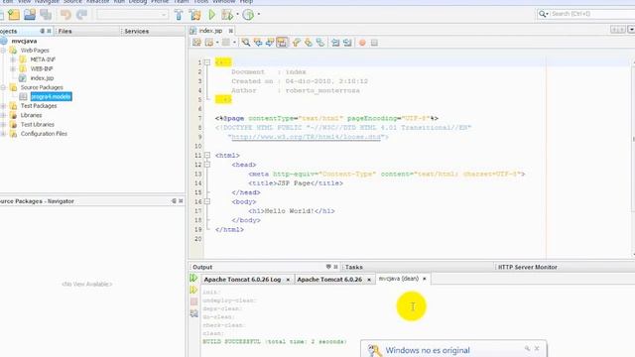Open the HTTP Server Monitor tab

pyautogui.click(x=527, y=267)
